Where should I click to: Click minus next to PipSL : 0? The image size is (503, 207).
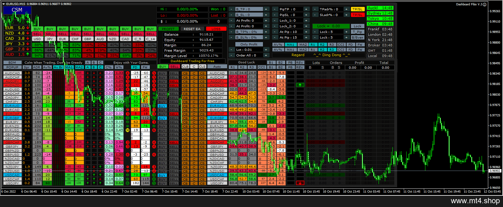[275, 15]
